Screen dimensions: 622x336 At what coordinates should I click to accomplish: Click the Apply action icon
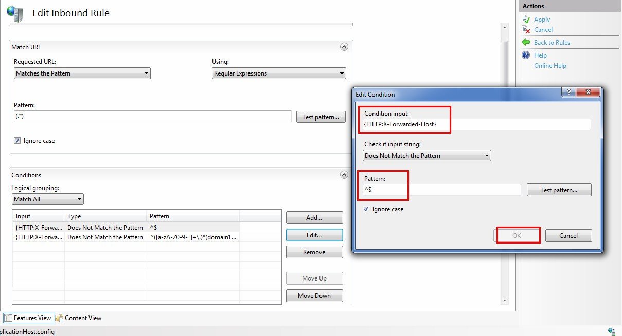(x=526, y=19)
